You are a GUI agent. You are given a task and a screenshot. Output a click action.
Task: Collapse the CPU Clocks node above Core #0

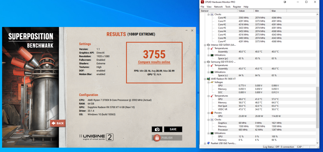209,14
